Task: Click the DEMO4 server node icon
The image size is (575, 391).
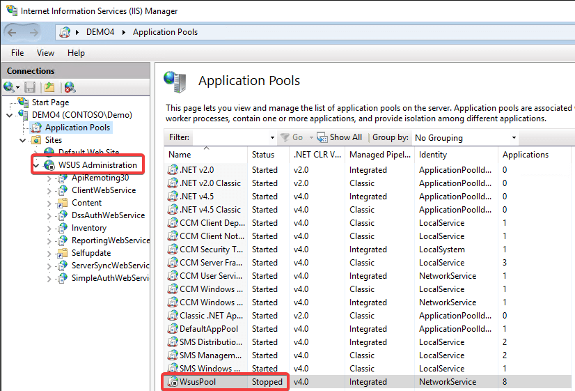Action: pyautogui.click(x=23, y=114)
